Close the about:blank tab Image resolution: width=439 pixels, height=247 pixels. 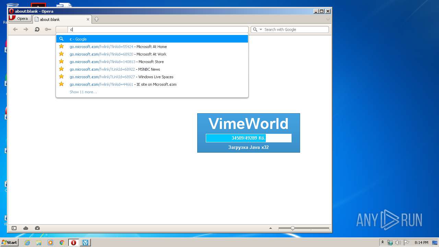coord(88,20)
